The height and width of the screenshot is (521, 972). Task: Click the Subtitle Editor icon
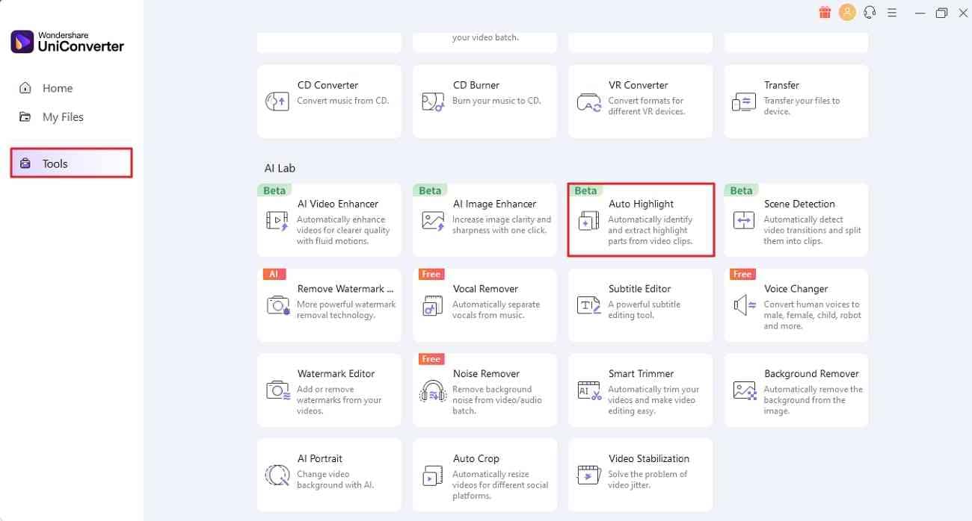click(588, 305)
